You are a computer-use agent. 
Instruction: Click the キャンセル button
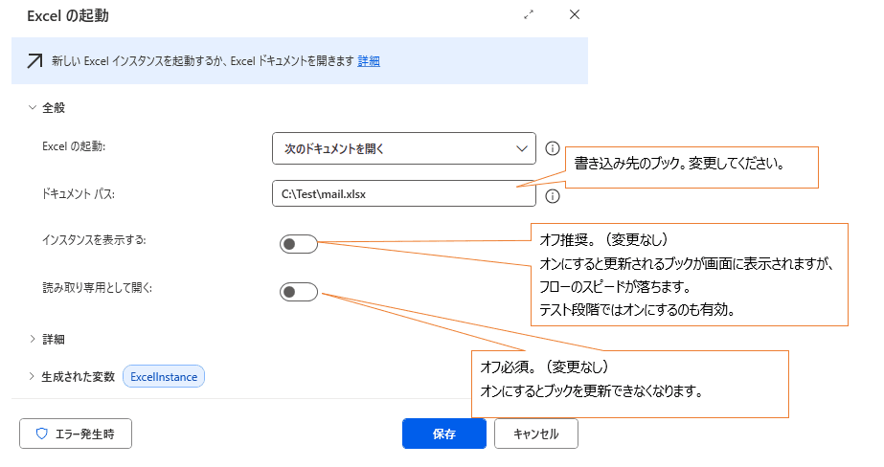pyautogui.click(x=536, y=434)
